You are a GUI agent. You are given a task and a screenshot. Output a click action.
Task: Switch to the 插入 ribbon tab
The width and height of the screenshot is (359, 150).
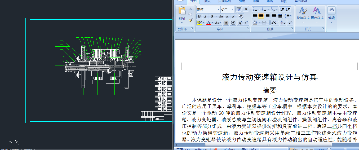[x=207, y=1]
